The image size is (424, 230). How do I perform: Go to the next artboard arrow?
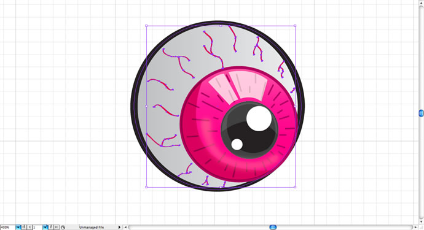[x=51, y=228]
